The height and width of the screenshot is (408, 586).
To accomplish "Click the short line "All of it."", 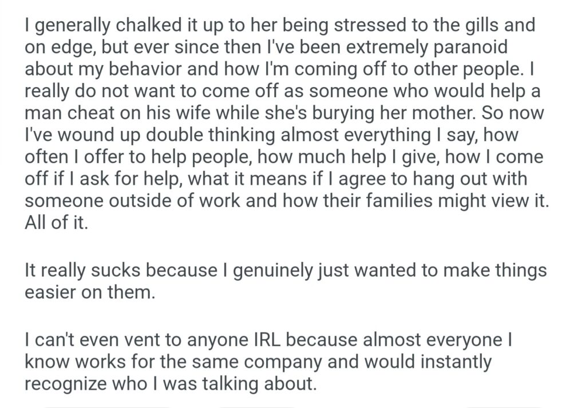I will click(x=56, y=223).
